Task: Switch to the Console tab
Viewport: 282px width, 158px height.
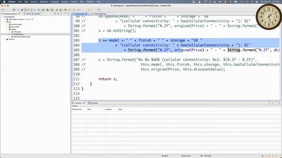Action: coord(93,103)
